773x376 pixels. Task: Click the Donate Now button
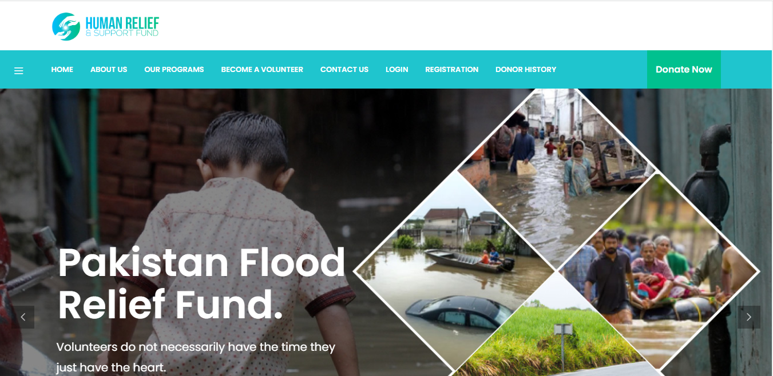(x=684, y=70)
